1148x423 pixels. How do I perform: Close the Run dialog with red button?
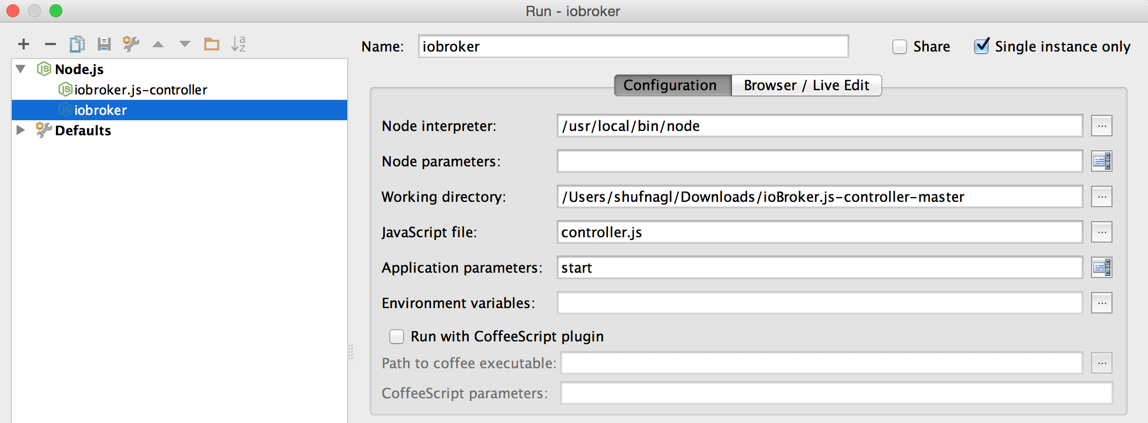pyautogui.click(x=13, y=11)
